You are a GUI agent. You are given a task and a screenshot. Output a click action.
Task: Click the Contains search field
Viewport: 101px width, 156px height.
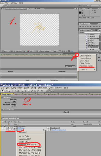pos(92,32)
